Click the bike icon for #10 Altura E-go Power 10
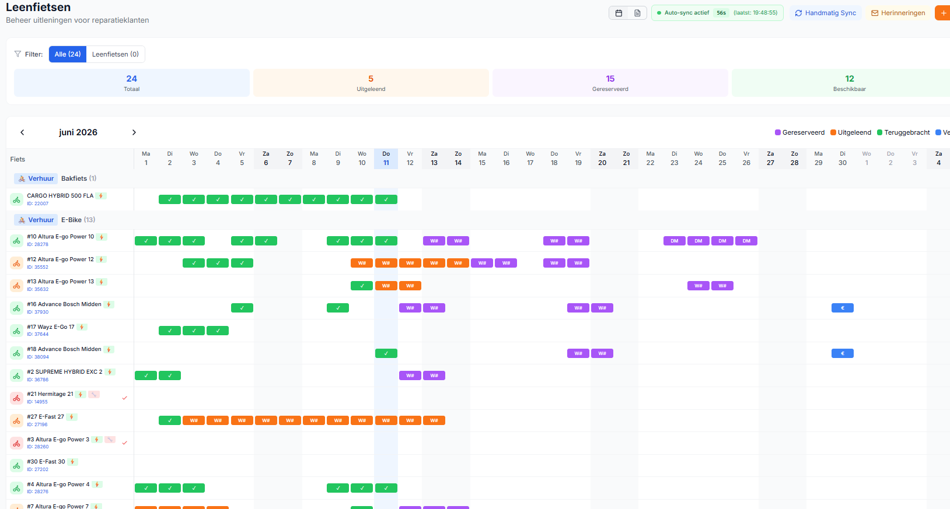This screenshot has height=509, width=950. 17,241
